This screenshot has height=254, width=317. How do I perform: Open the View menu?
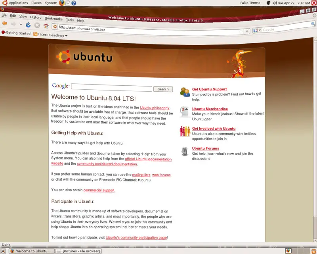(23, 16)
